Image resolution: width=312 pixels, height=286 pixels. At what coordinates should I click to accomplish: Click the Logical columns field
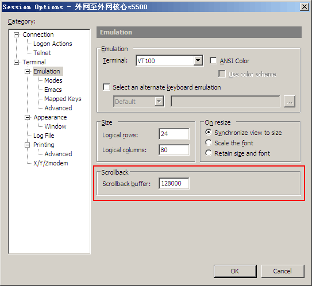pyautogui.click(x=174, y=150)
